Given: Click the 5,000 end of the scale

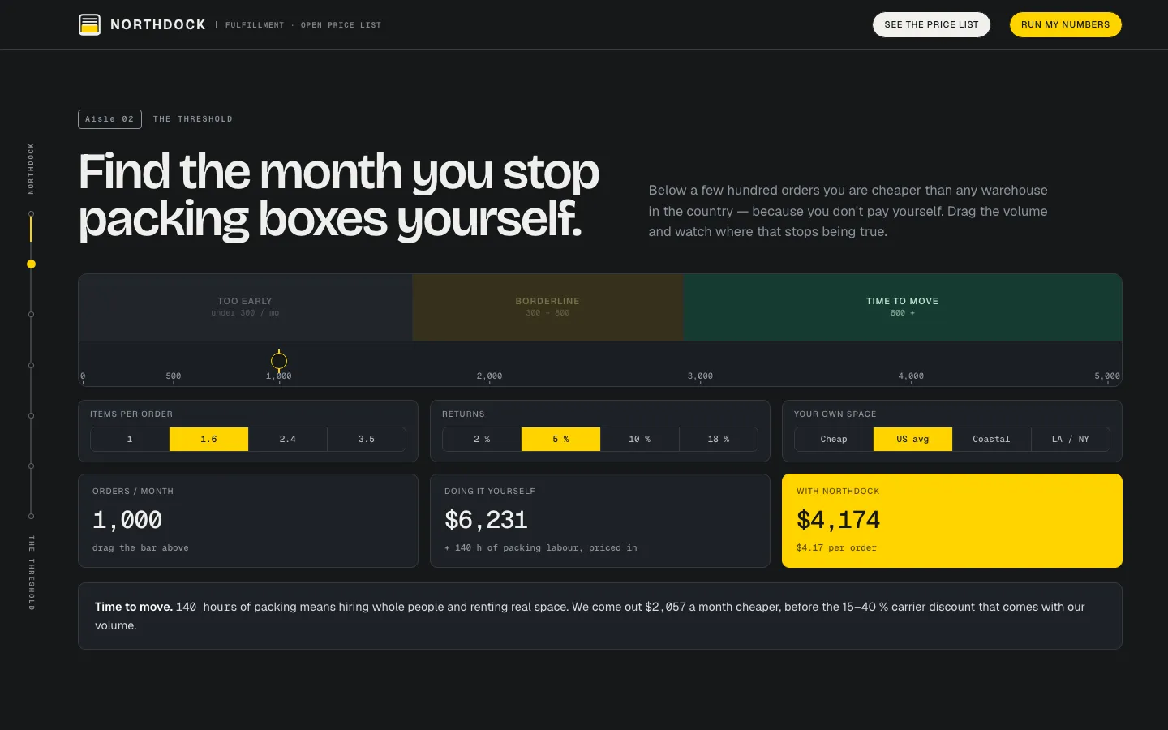Looking at the screenshot, I should click(1107, 376).
